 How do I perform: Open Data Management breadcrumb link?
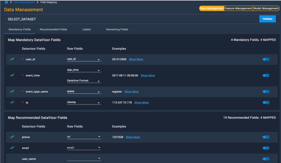pyautogui.click(x=24, y=2)
